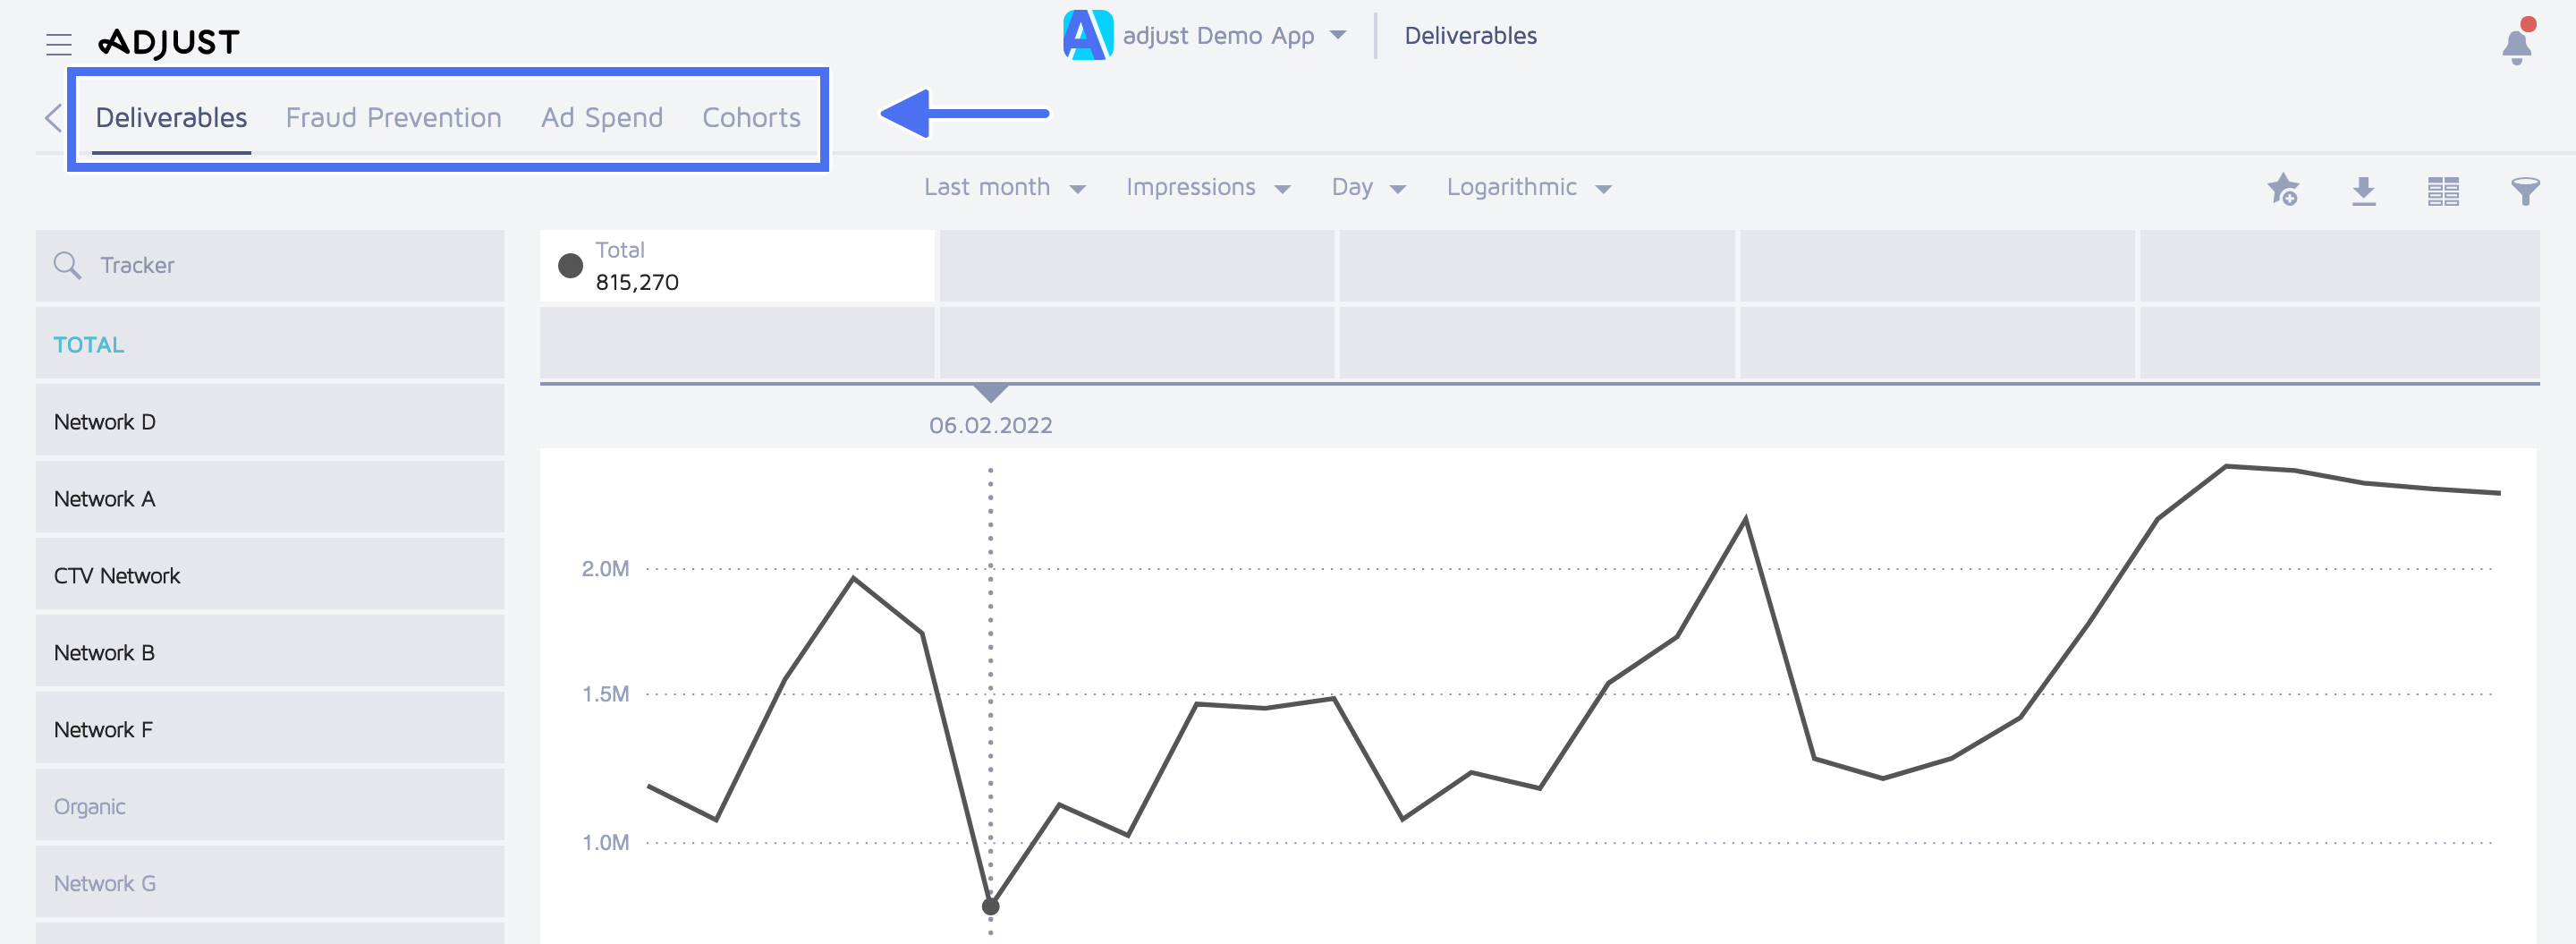The image size is (2576, 944).
Task: Download the report data
Action: coord(2363,190)
